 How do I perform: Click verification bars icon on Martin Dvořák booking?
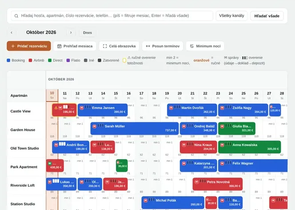click(x=177, y=107)
